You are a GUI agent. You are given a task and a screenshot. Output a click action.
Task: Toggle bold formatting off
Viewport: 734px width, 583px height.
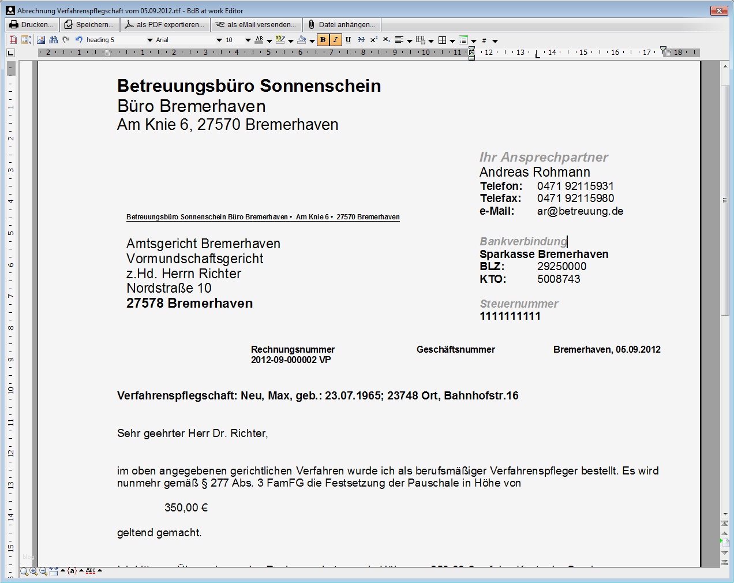[x=322, y=40]
